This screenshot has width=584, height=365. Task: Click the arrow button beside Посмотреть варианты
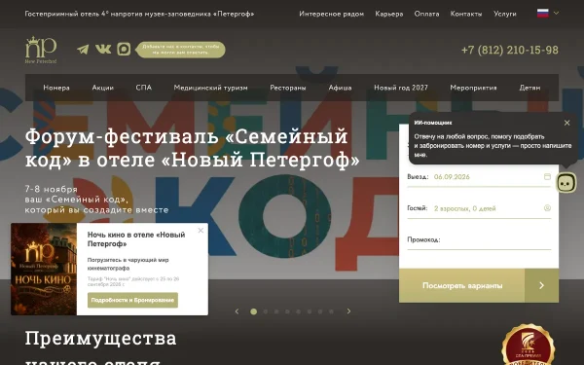541,285
